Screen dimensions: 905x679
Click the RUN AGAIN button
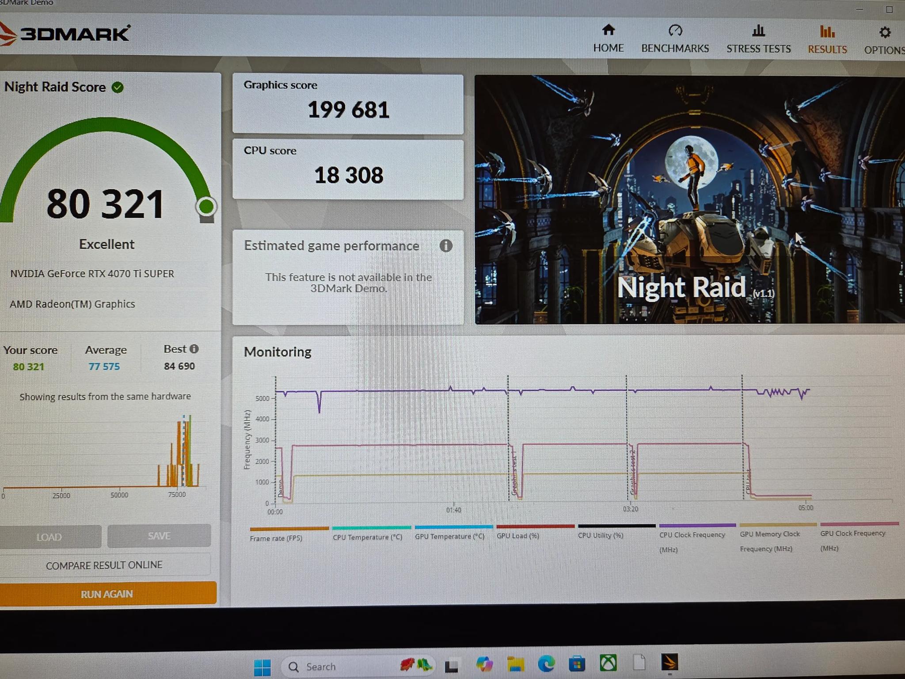pyautogui.click(x=107, y=594)
